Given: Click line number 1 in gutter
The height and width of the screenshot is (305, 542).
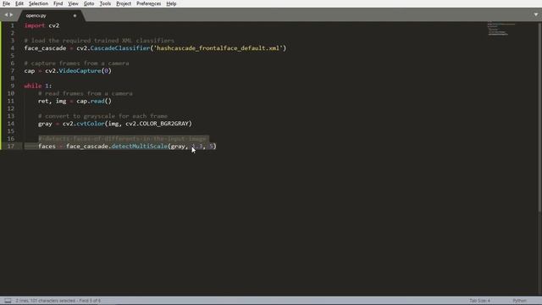Looking at the screenshot, I should click(x=13, y=25).
